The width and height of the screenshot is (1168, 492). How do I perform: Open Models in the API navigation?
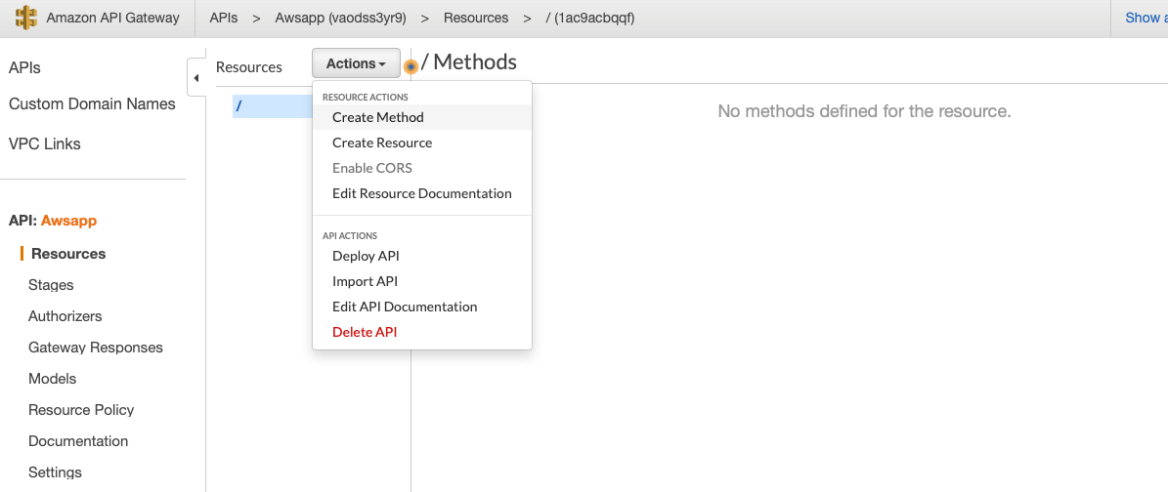click(x=52, y=379)
